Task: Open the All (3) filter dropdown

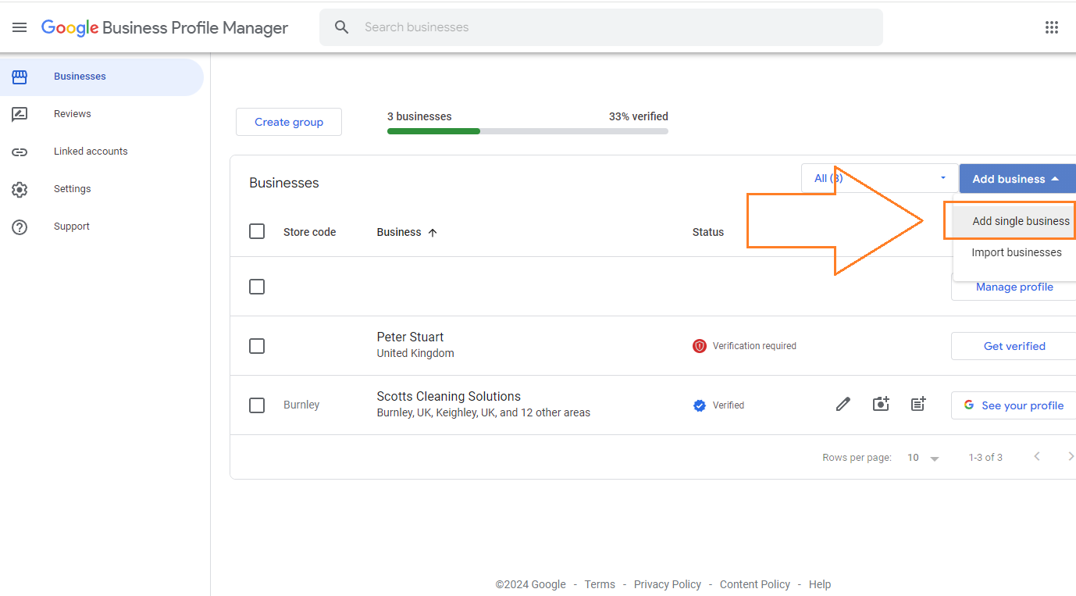Action: pos(879,178)
